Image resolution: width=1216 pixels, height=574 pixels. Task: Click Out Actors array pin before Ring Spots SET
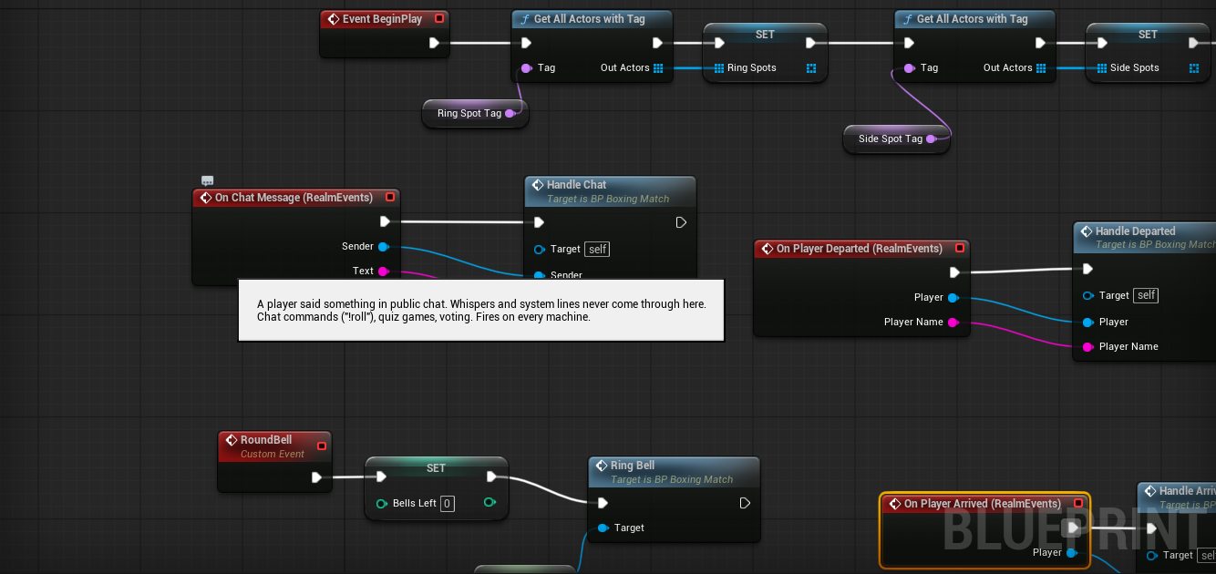tap(658, 68)
